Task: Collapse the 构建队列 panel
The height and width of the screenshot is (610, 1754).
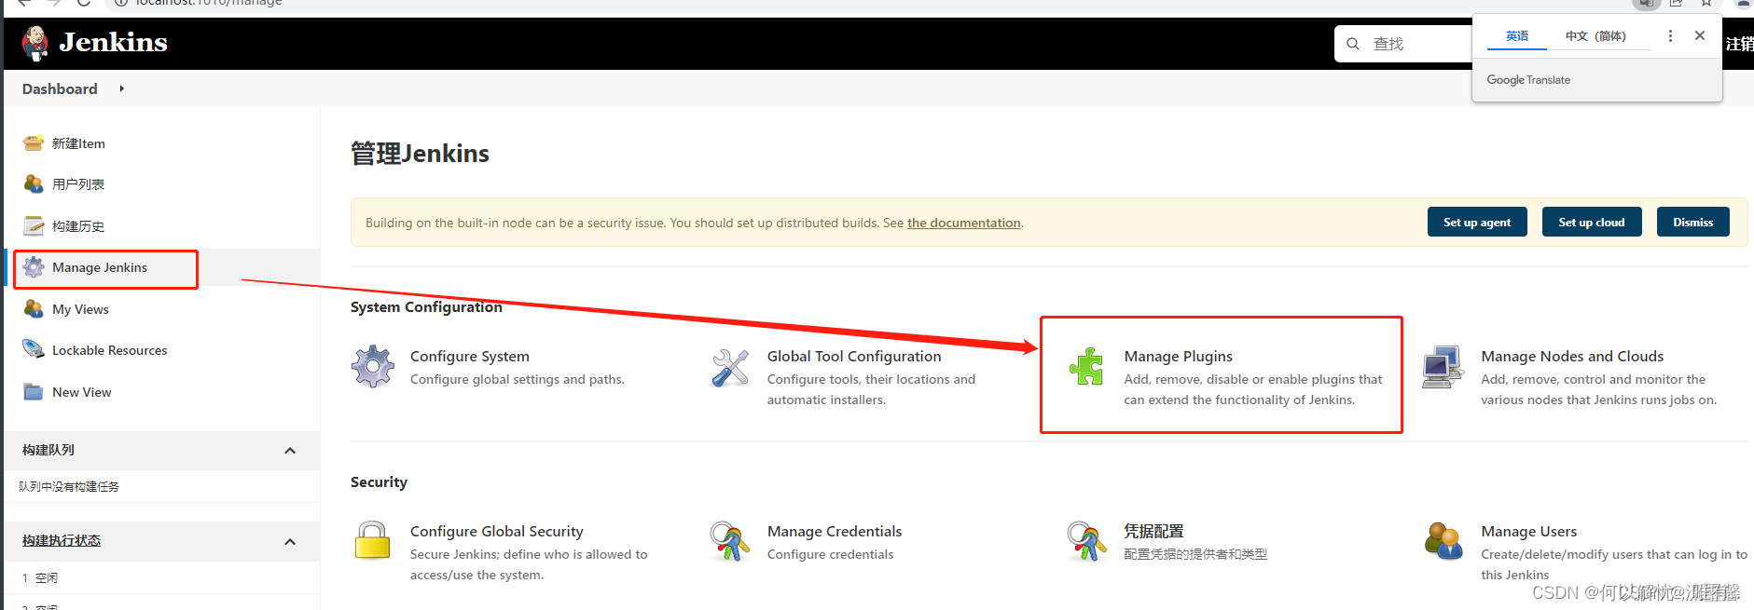Action: (x=290, y=451)
